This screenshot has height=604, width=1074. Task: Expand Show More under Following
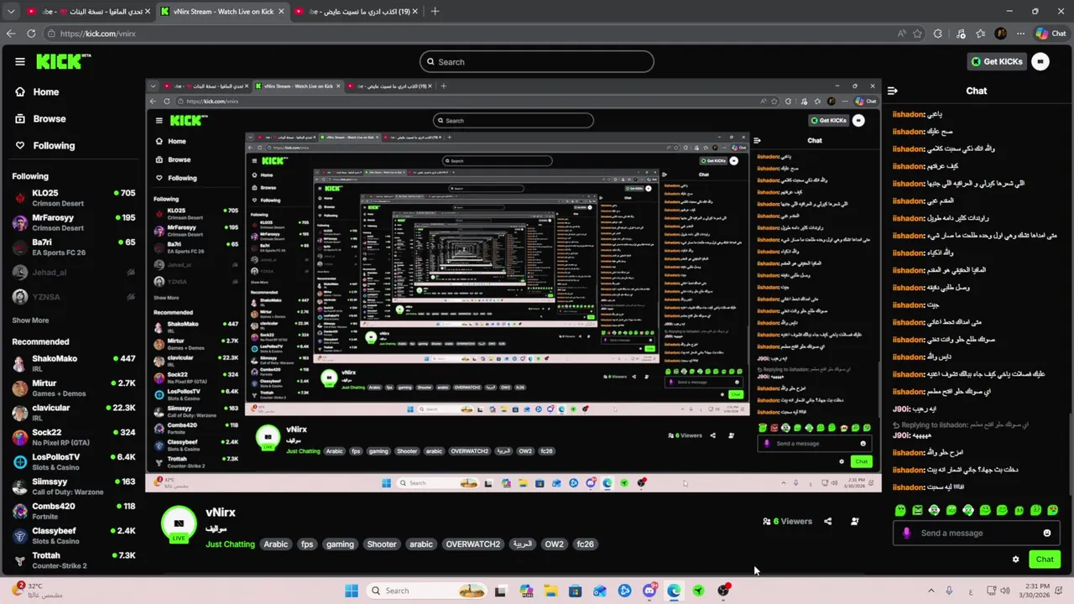(30, 320)
